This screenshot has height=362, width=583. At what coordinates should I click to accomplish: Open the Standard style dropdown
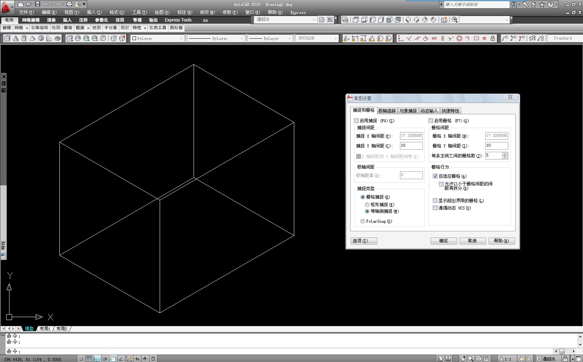tap(565, 38)
